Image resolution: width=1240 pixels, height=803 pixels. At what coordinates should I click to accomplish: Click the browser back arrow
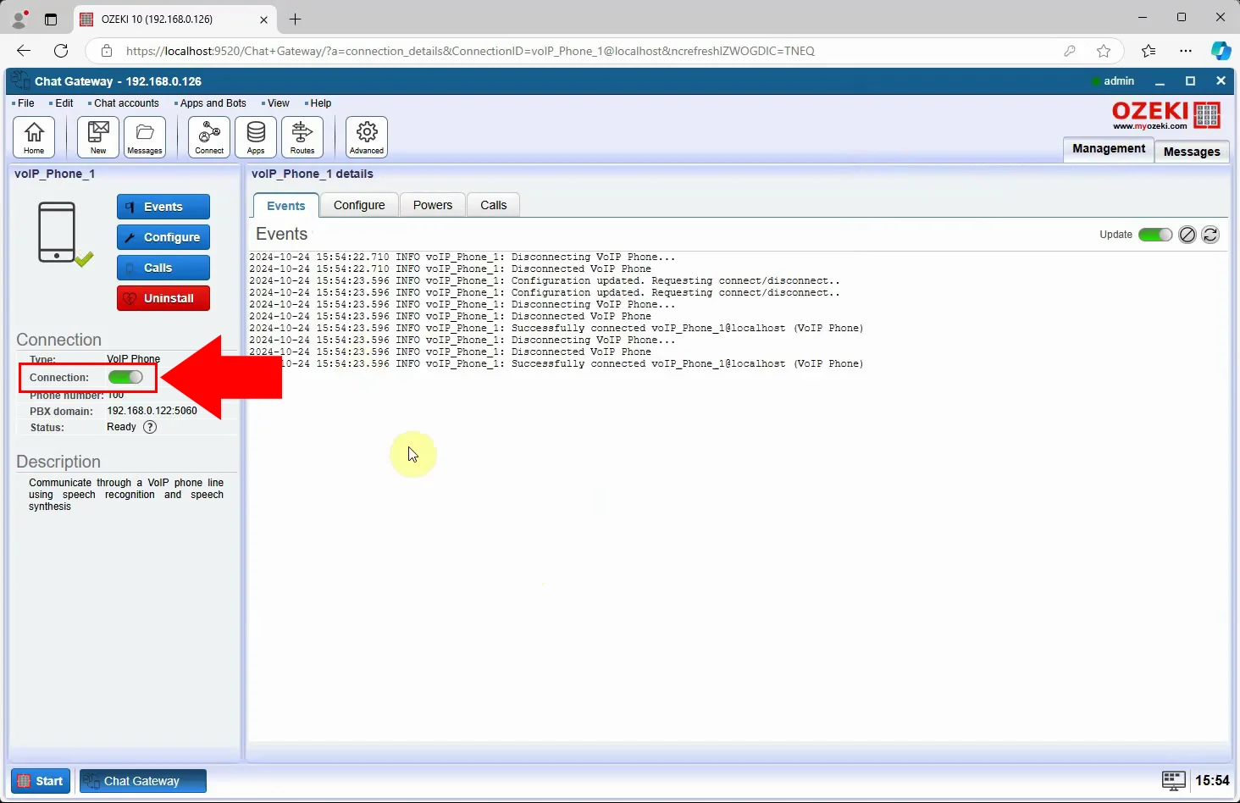pos(24,51)
